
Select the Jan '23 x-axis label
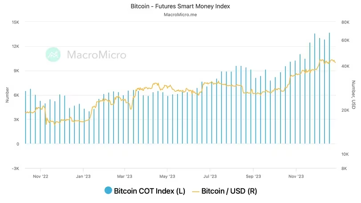[83, 176]
